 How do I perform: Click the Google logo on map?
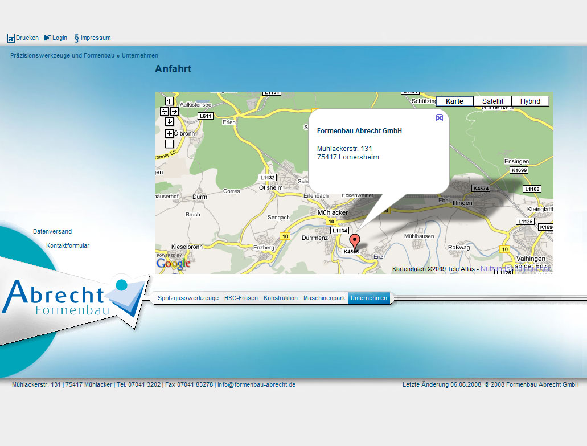coord(173,263)
